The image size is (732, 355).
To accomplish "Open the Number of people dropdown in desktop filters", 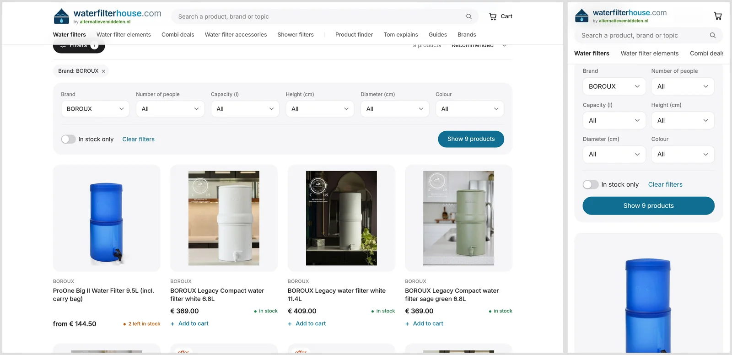I will click(x=170, y=109).
